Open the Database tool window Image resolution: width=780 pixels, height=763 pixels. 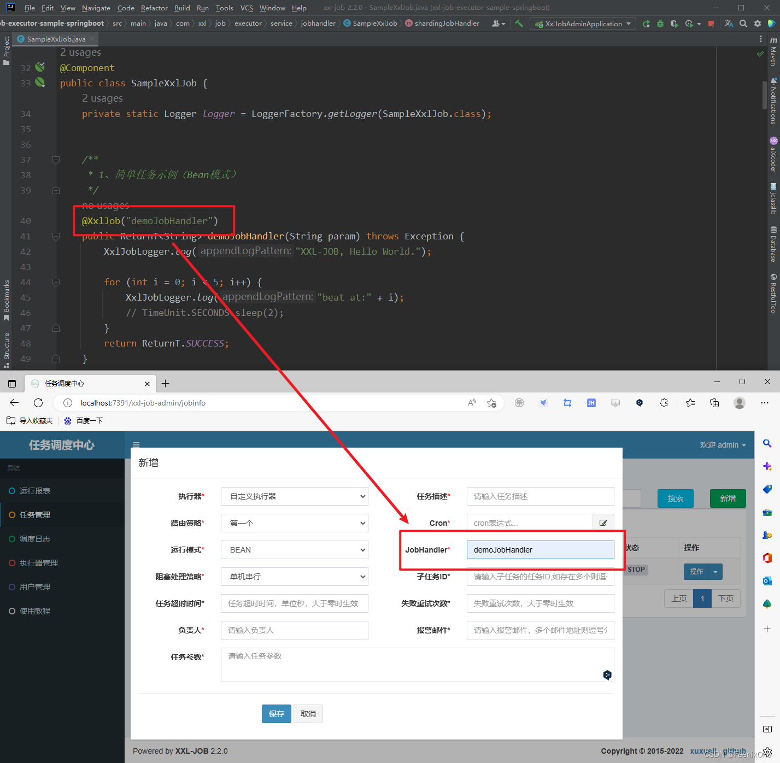(773, 244)
